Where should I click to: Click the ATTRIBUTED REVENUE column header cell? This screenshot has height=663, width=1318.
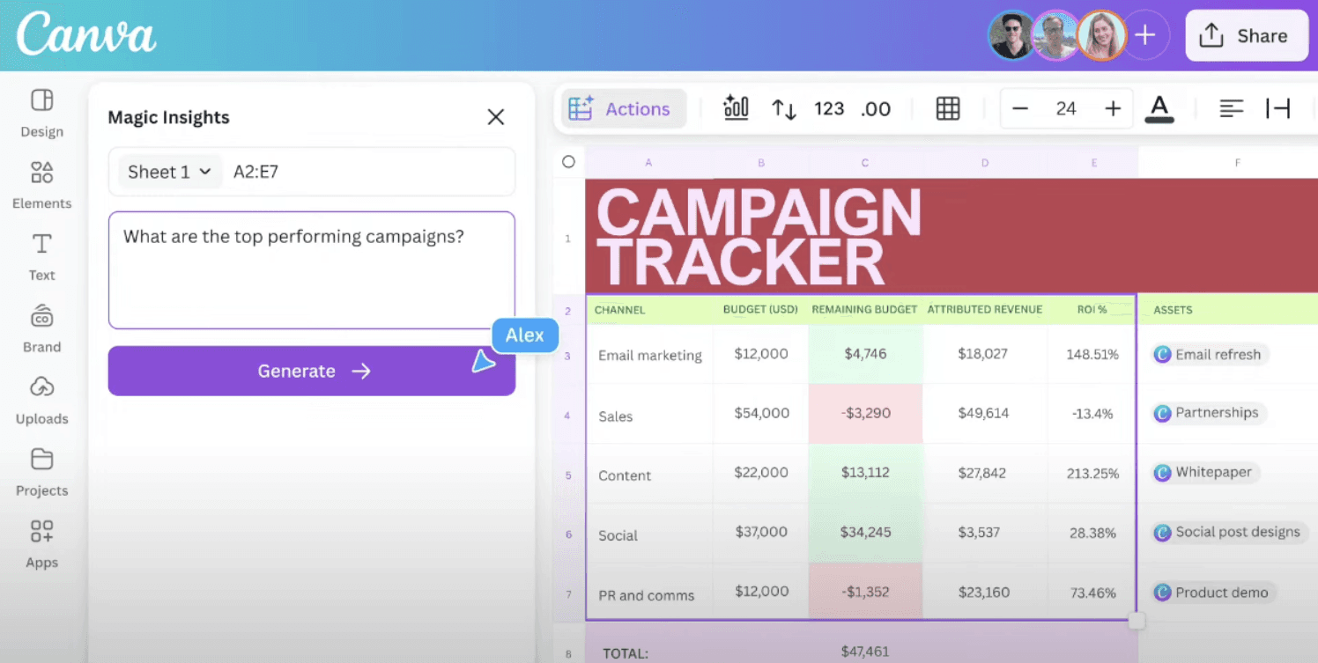click(x=985, y=310)
